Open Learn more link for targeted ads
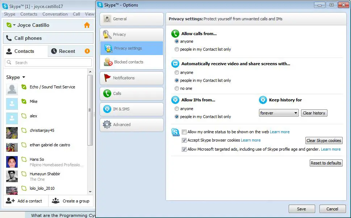 (x=331, y=149)
